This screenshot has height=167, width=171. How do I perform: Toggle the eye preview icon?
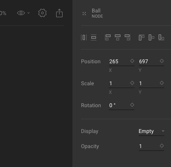pos(21,13)
